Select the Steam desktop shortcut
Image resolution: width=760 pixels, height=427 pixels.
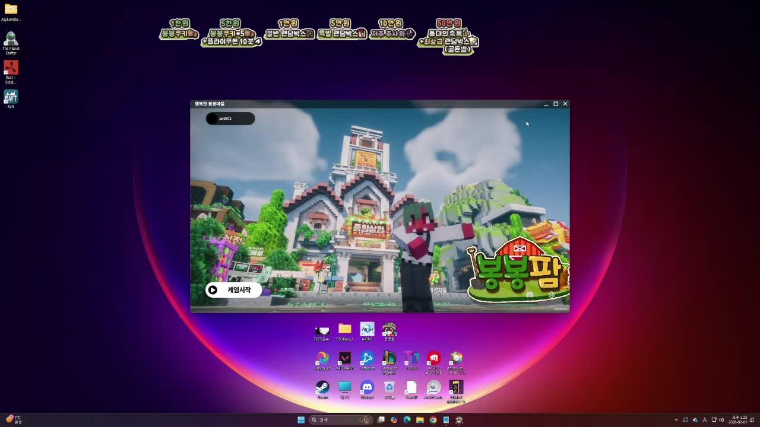322,390
